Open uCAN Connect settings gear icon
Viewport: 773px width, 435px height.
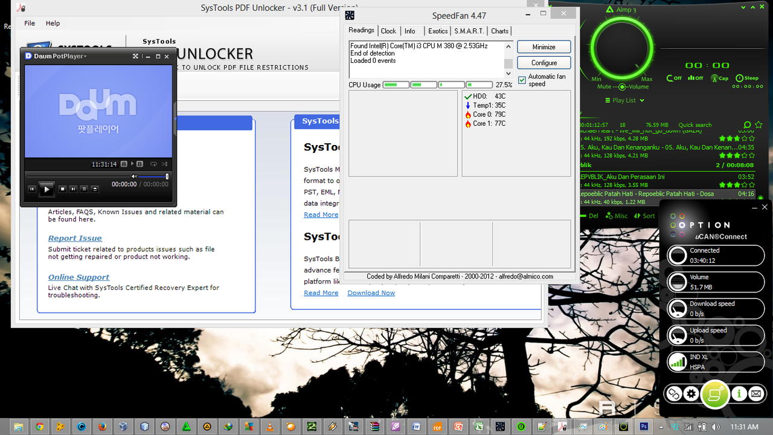pos(691,395)
